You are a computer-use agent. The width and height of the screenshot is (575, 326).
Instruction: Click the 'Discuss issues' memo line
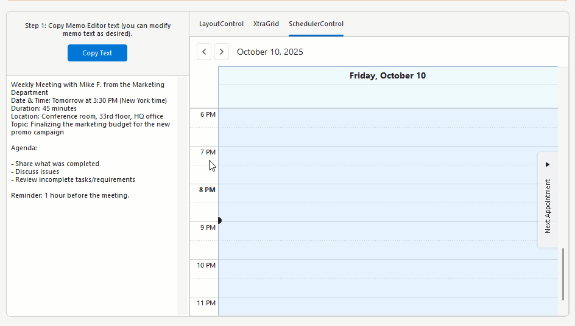(35, 172)
